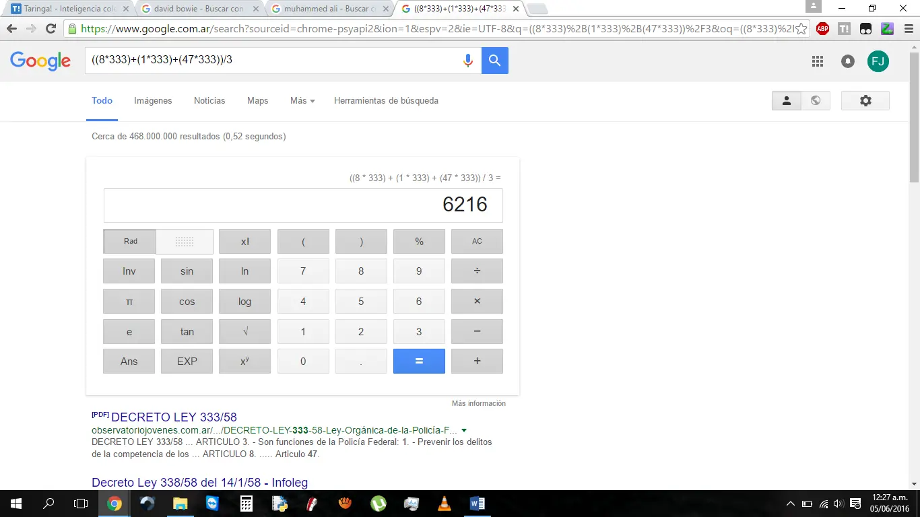Toggle the Inv inverse functions key

pyautogui.click(x=129, y=271)
